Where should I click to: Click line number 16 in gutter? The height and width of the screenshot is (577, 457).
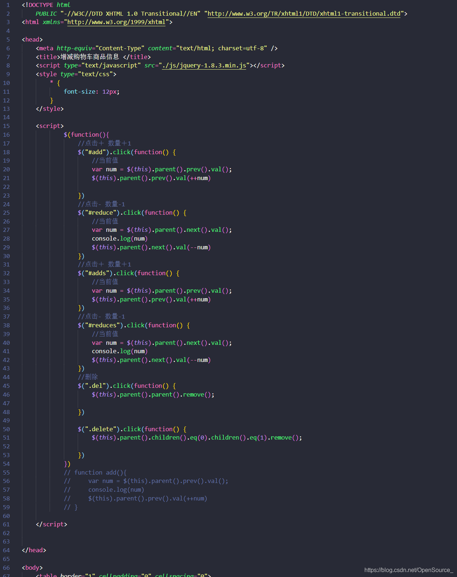point(7,134)
